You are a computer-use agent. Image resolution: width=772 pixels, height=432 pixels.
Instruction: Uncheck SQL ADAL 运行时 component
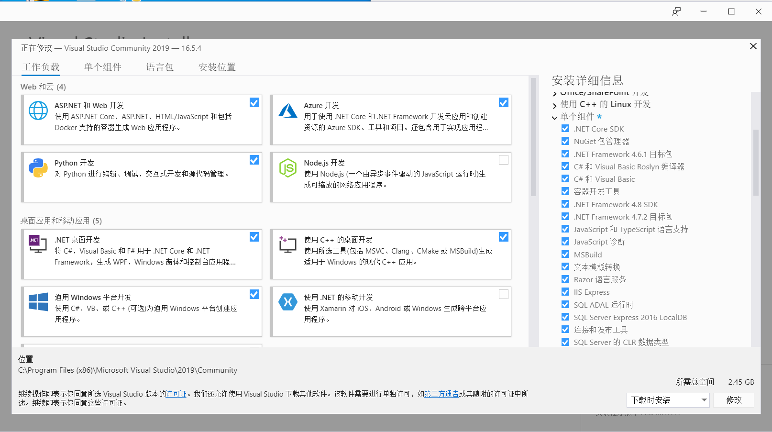(x=565, y=304)
